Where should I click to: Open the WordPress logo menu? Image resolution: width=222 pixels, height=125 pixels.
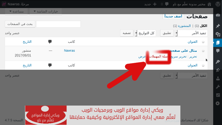pos(217,4)
